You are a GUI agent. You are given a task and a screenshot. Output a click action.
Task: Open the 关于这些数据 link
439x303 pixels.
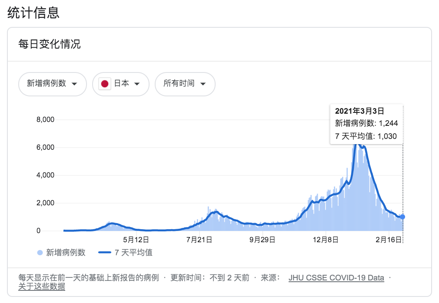pyautogui.click(x=42, y=287)
